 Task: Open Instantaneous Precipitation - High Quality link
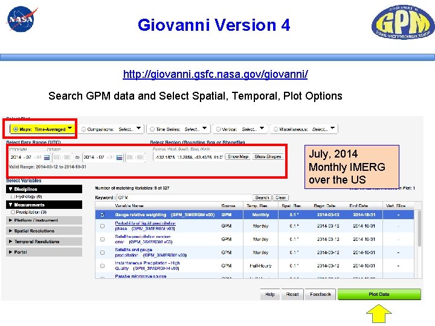click(147, 266)
